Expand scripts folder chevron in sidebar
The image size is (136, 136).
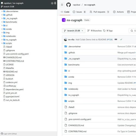click(2, 43)
